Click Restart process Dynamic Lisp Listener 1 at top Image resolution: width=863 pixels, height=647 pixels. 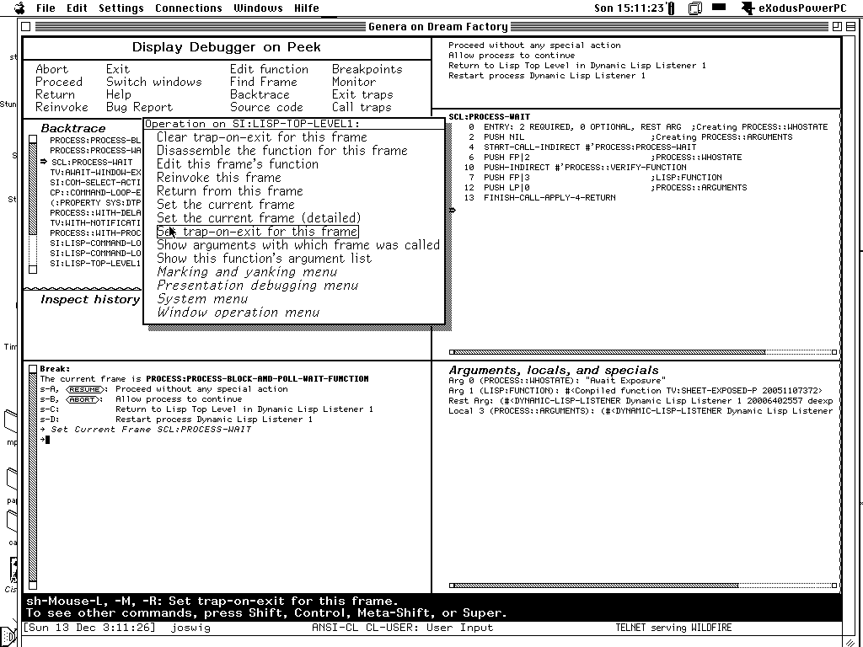pos(546,75)
